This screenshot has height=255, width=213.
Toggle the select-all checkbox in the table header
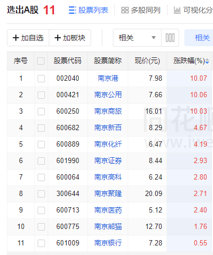pos(41,61)
